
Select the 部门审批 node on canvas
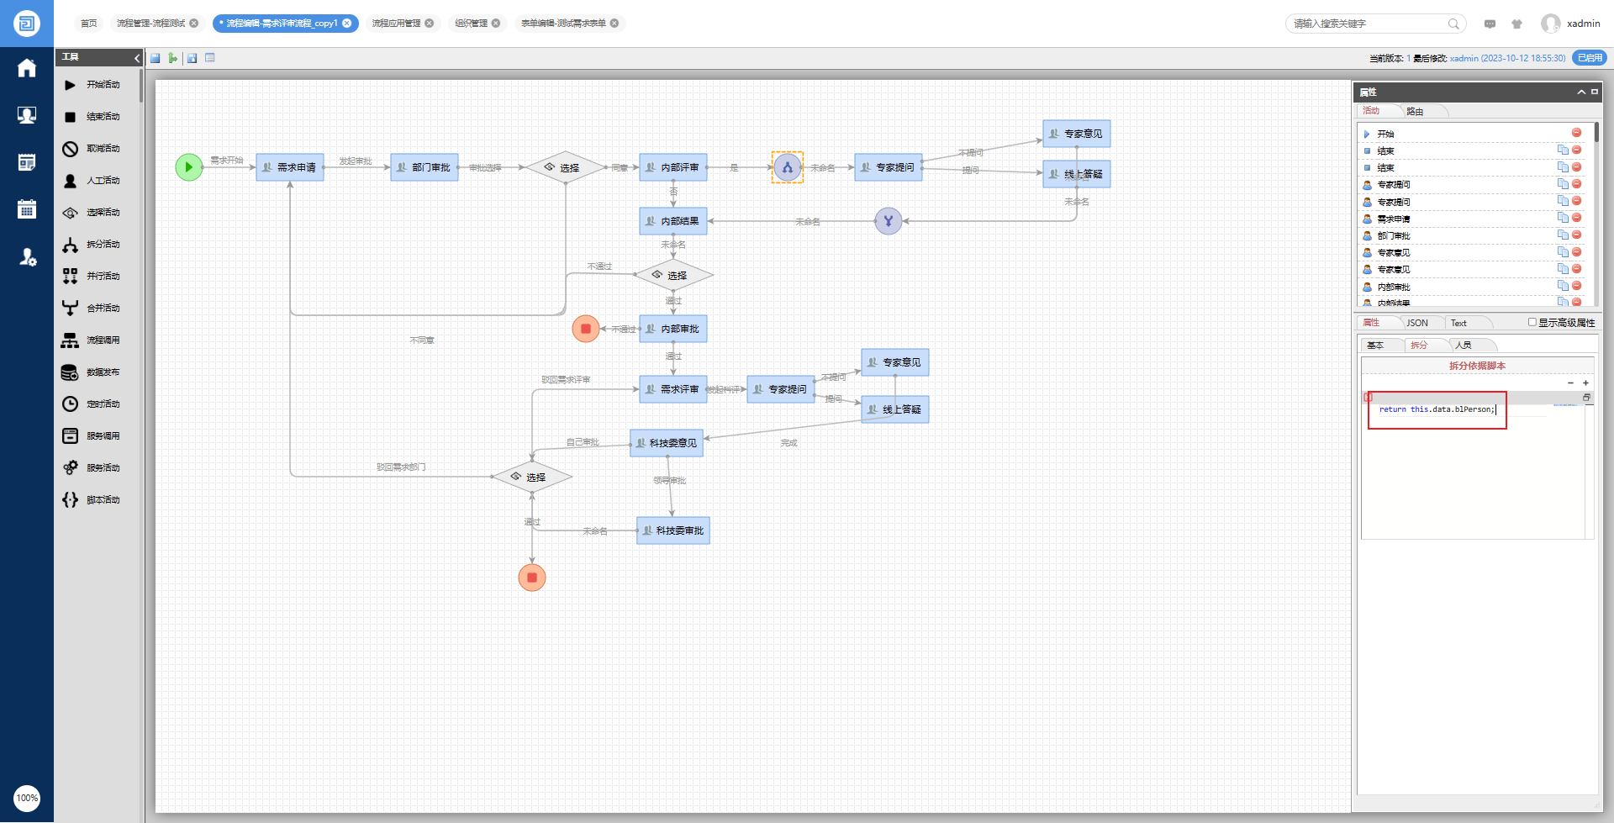coord(425,167)
